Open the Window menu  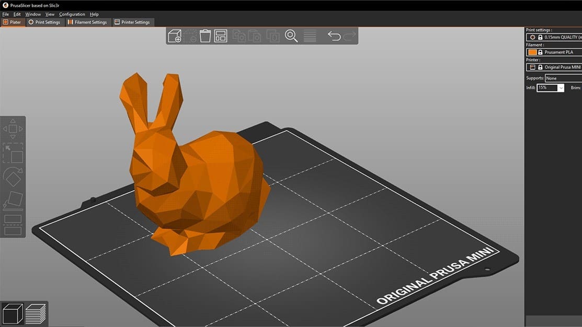click(33, 14)
